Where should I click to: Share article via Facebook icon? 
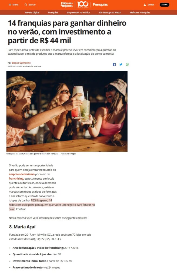pyautogui.click(x=114, y=64)
